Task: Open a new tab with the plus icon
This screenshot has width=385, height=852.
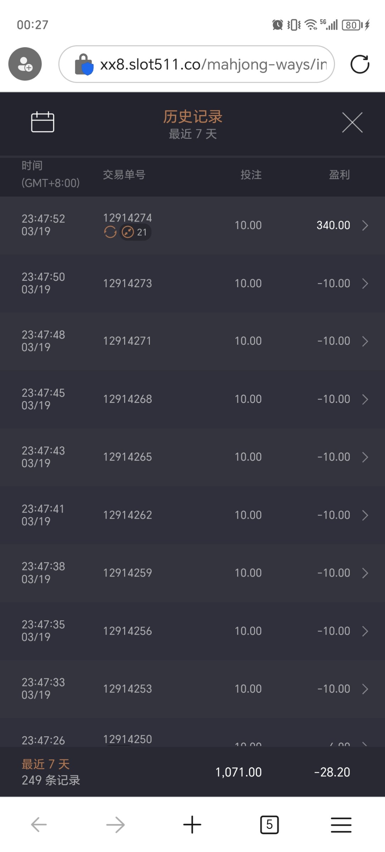Action: coord(192,824)
